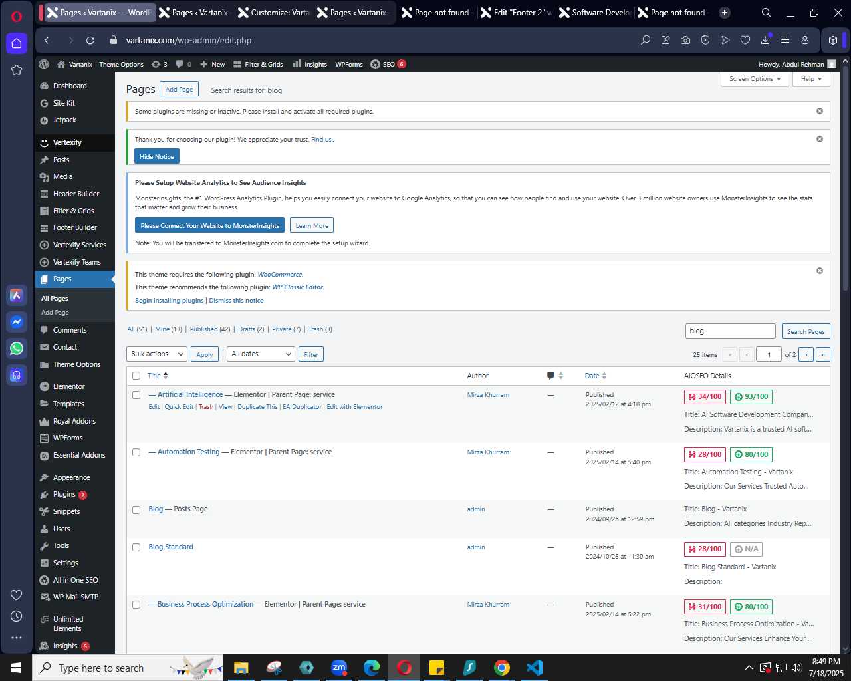Click the page search input field

pyautogui.click(x=731, y=331)
